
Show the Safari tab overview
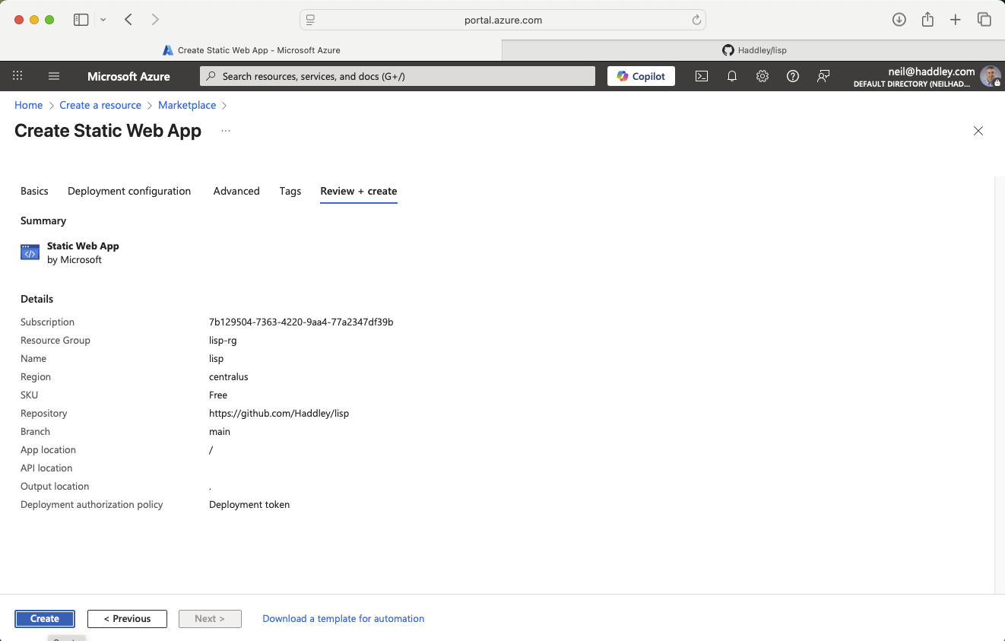(x=984, y=20)
